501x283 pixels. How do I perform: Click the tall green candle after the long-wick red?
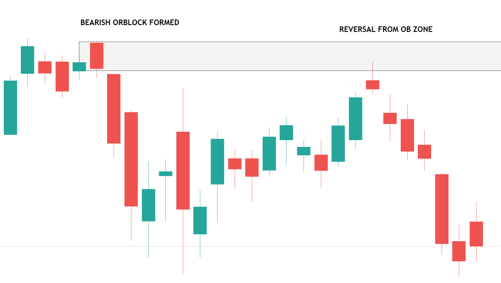pyautogui.click(x=217, y=161)
